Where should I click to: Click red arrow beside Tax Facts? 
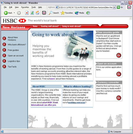click(4, 67)
